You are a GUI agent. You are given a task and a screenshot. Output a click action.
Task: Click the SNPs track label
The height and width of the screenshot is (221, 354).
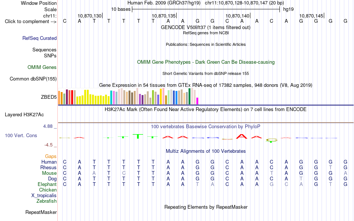[50, 56]
